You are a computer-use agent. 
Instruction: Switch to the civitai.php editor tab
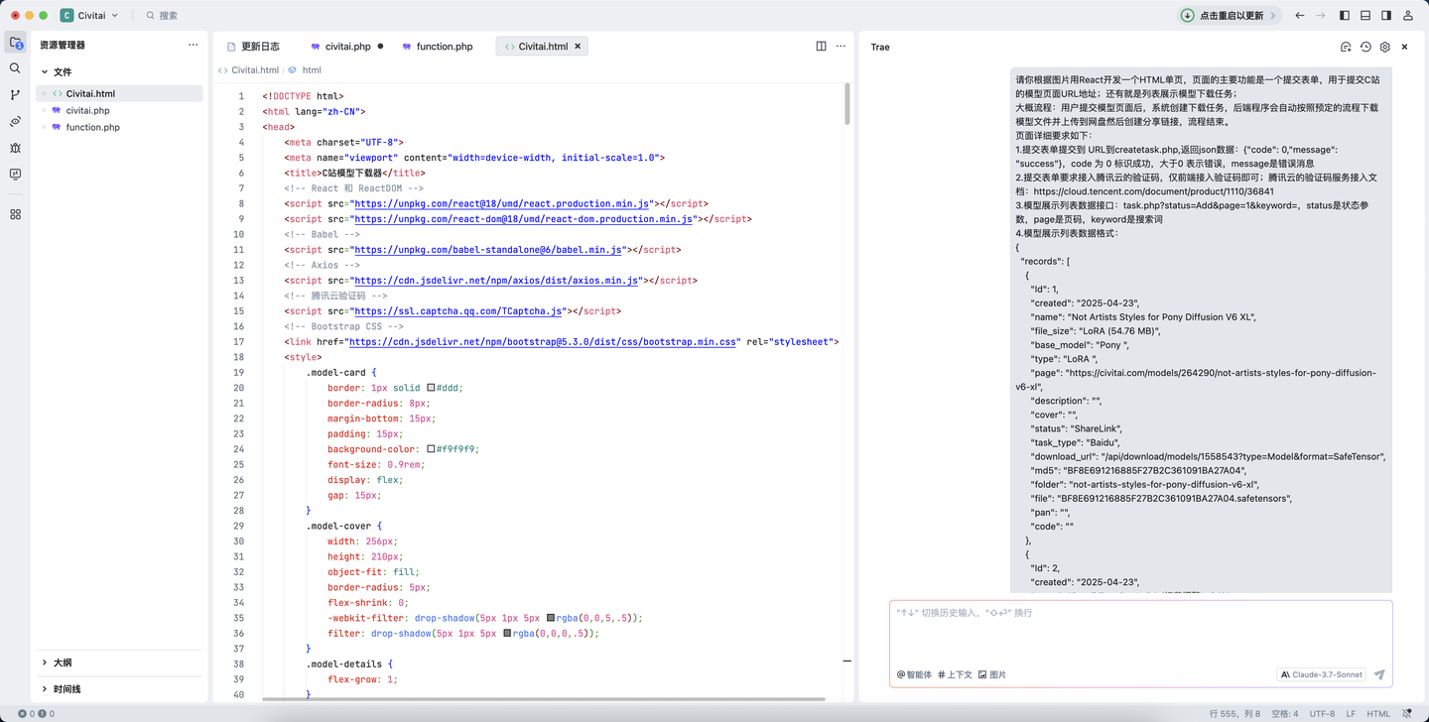[347, 46]
